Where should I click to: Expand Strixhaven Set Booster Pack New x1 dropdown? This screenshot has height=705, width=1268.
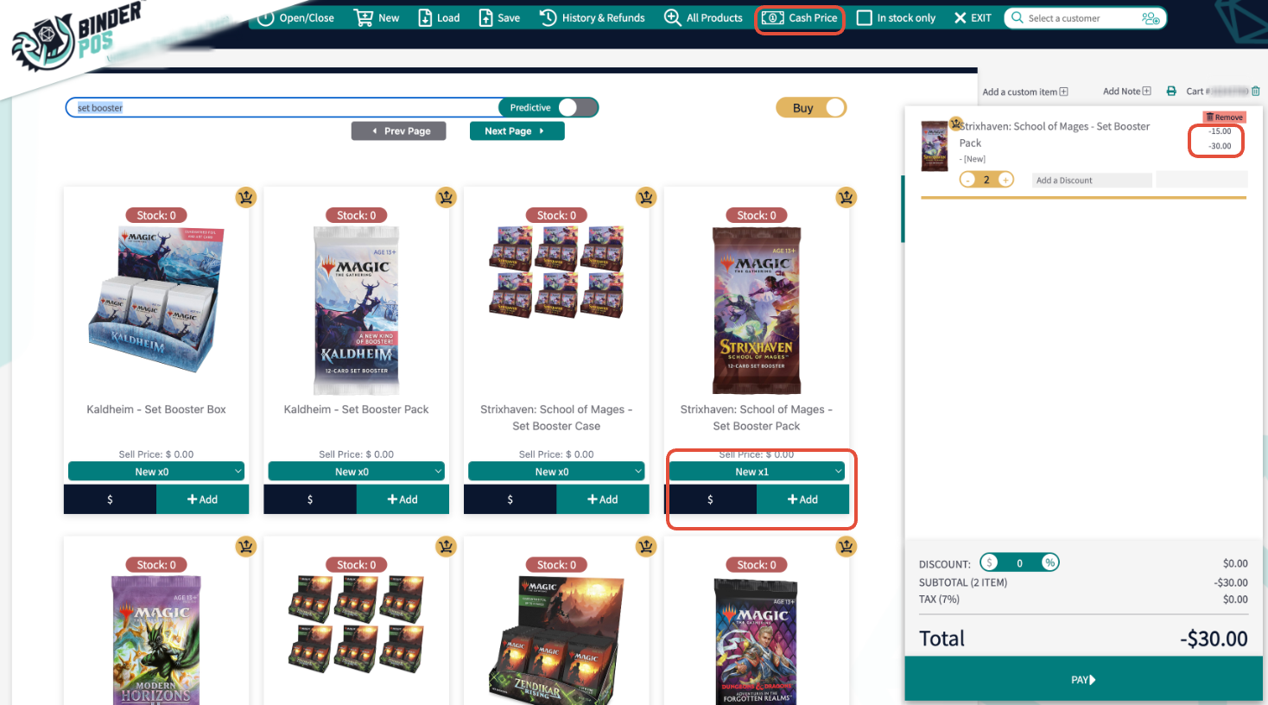tap(758, 472)
